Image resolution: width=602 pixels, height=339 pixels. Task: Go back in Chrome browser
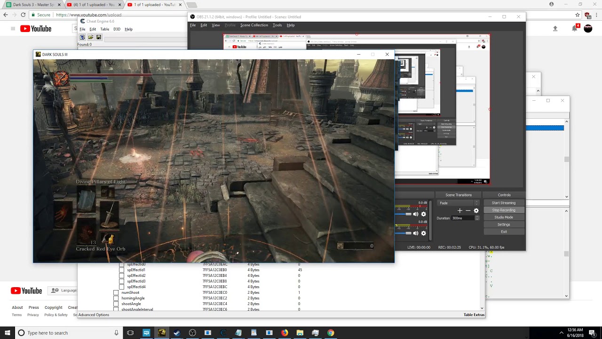click(x=6, y=15)
